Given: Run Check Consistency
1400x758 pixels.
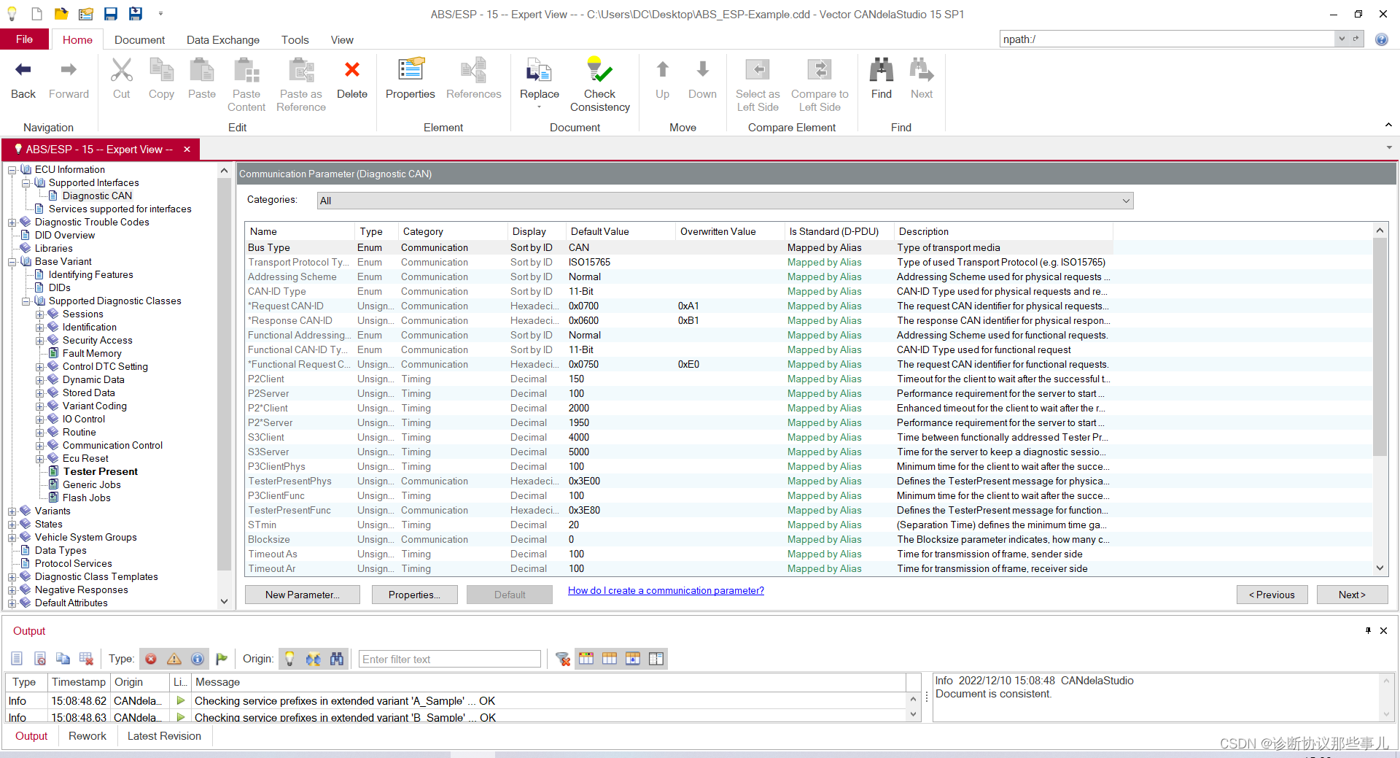Looking at the screenshot, I should [600, 85].
